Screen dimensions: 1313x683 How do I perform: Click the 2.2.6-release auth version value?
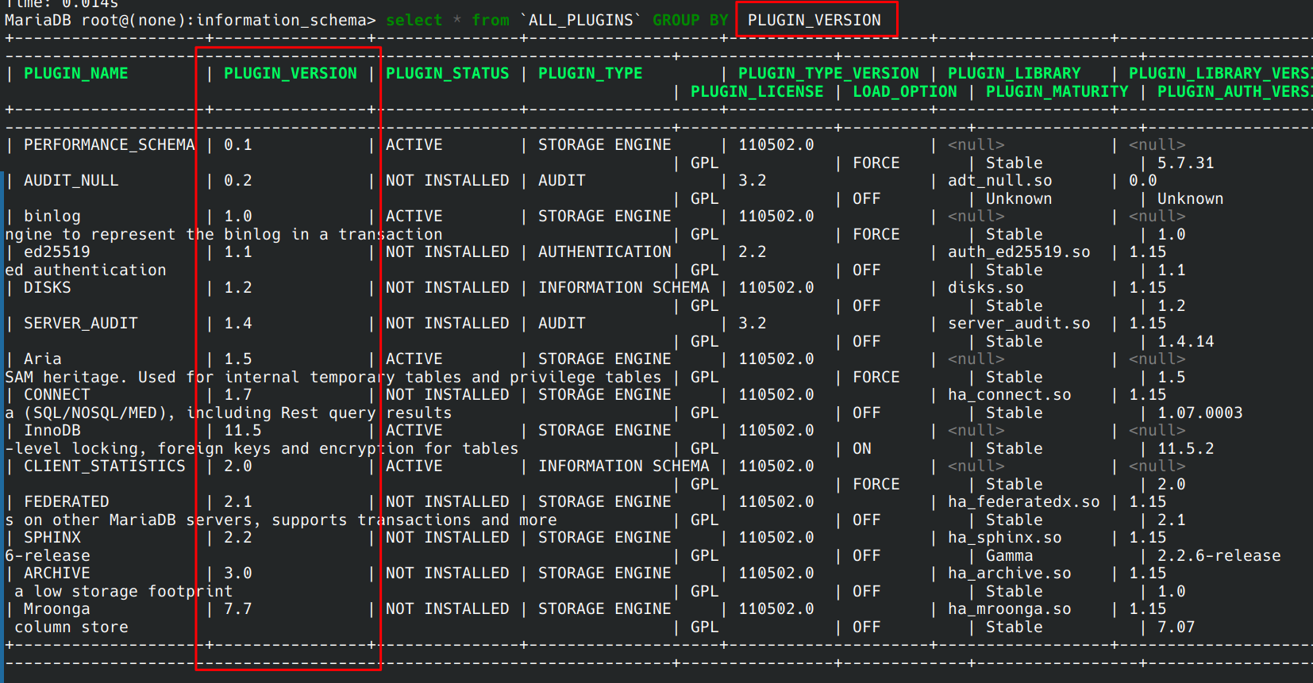[x=1219, y=556]
